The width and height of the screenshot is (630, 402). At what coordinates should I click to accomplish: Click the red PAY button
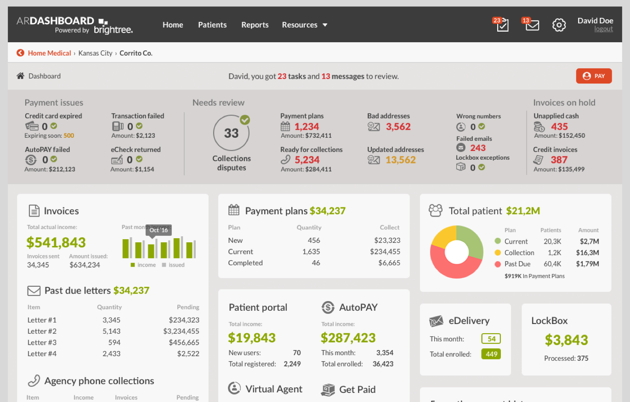click(594, 76)
